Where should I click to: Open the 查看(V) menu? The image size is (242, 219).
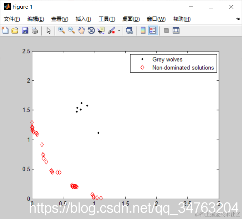[60, 19]
